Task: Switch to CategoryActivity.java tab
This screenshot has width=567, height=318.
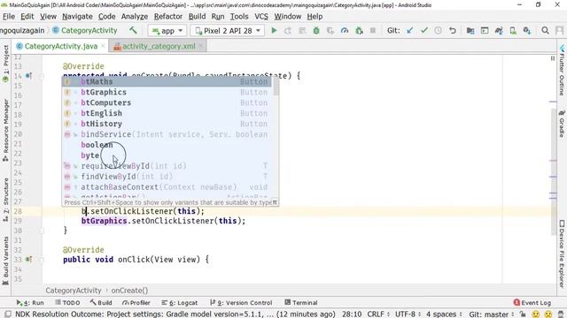Action: coord(61,46)
